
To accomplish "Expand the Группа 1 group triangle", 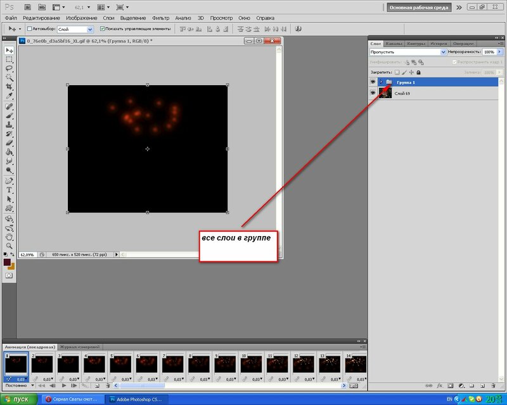I will click(x=382, y=82).
